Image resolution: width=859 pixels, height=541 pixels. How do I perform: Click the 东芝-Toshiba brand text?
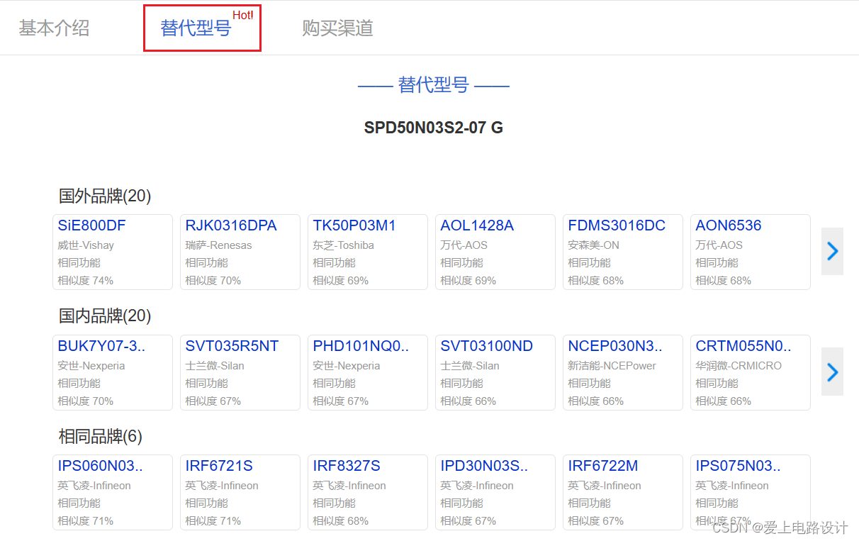tap(343, 245)
